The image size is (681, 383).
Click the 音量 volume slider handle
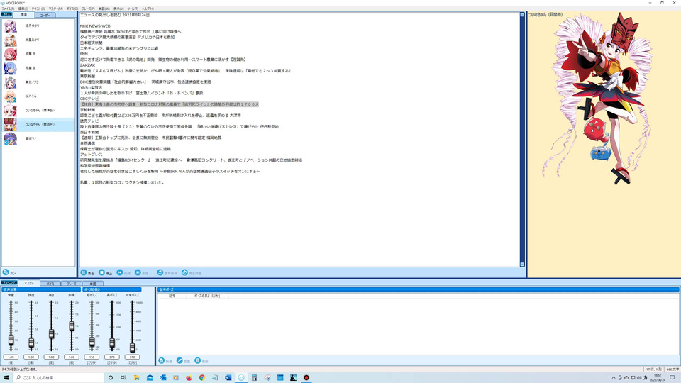11,340
